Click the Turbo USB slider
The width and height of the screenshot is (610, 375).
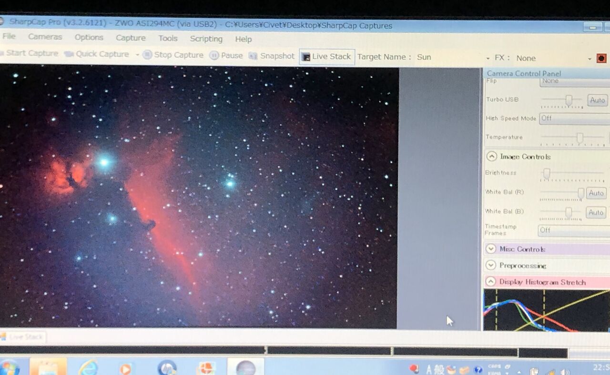562,100
